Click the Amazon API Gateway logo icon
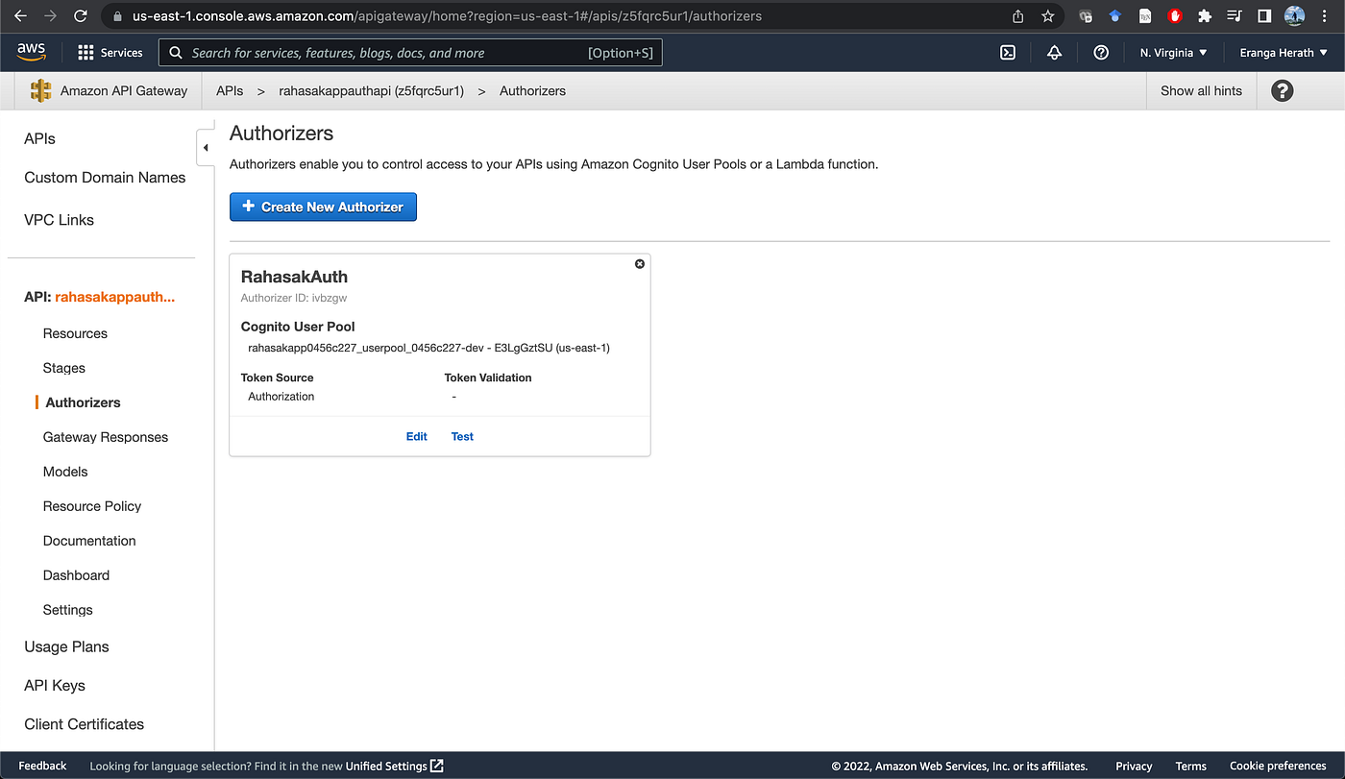The height and width of the screenshot is (779, 1345). tap(40, 91)
